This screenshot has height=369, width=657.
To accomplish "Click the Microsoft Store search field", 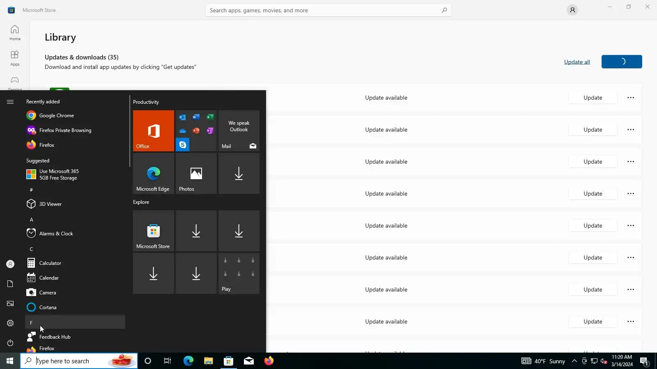I will coord(328,10).
